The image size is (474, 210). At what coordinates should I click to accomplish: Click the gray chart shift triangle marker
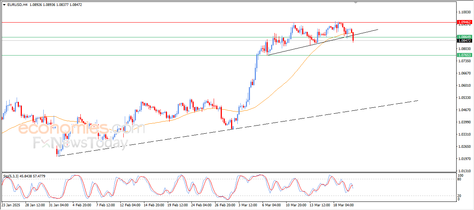(x=356, y=3)
